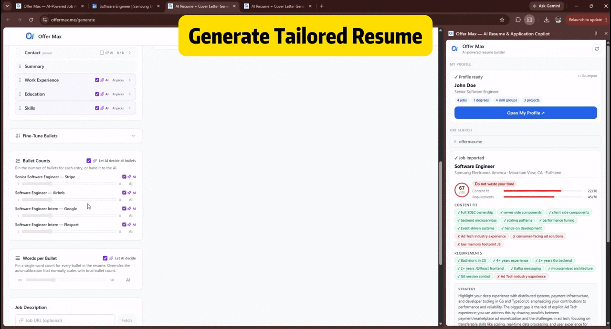Expand the Contact section chevron
The width and height of the screenshot is (611, 329).
[129, 53]
